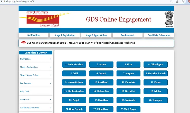Open Help Desk in Candidate's Corner
Viewport: 190px width, 113px height.
(x=25, y=91)
